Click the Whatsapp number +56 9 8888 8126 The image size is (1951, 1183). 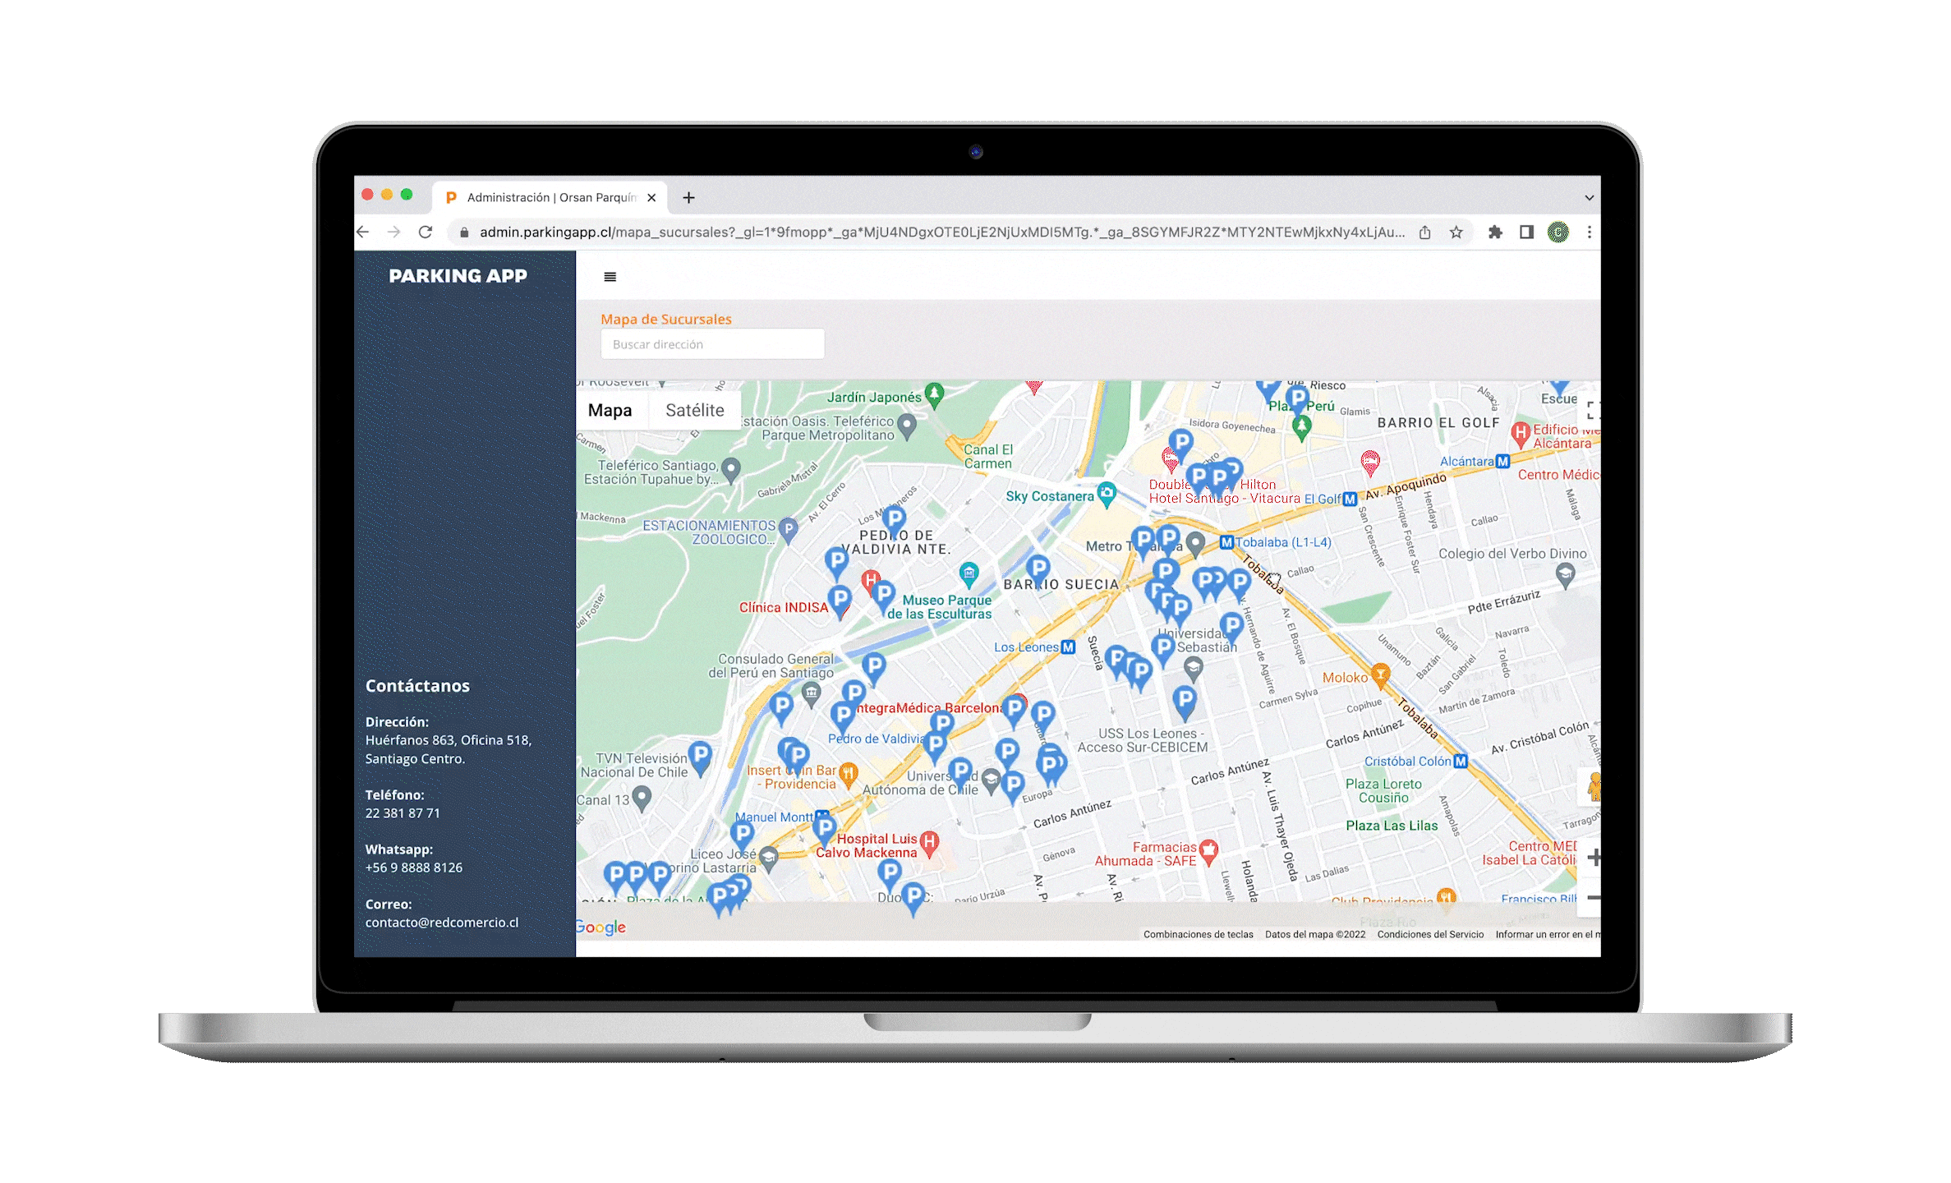click(x=413, y=868)
